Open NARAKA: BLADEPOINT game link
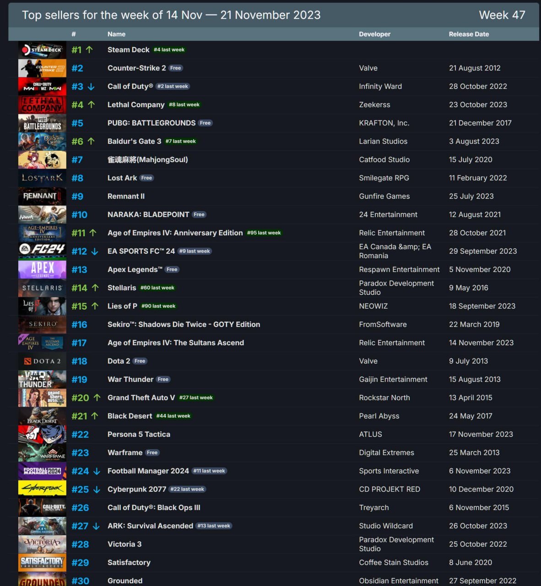 click(148, 214)
